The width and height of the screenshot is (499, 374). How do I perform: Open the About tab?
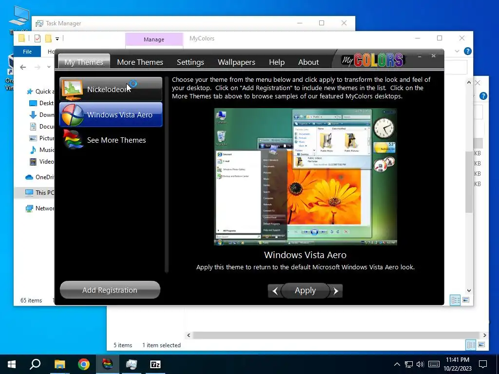(308, 62)
